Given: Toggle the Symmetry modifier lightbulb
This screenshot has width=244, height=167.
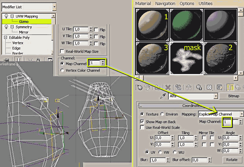Looking at the screenshot, I should (6, 27).
